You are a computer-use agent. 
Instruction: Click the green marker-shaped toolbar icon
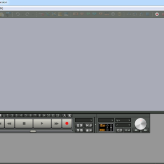pyautogui.click(x=88, y=14)
